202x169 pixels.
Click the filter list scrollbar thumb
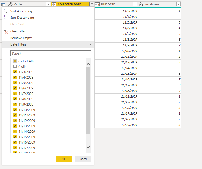click(88, 101)
